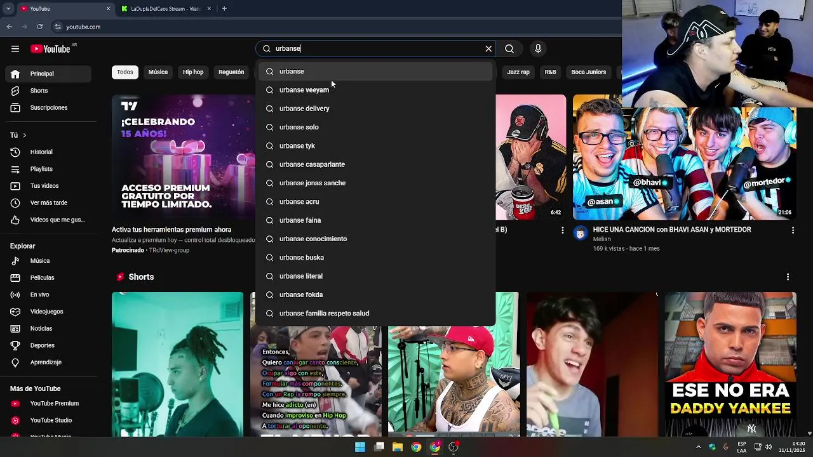Viewport: 813px width, 457px height.
Task: Open the Melian channel avatar
Action: [580, 234]
